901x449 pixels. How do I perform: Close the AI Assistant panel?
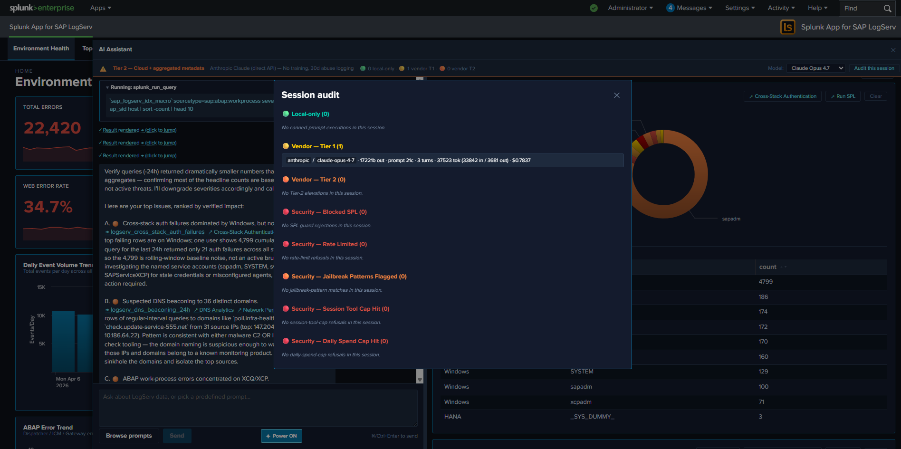[x=893, y=50]
